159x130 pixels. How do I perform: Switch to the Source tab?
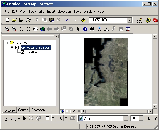tap(23, 110)
